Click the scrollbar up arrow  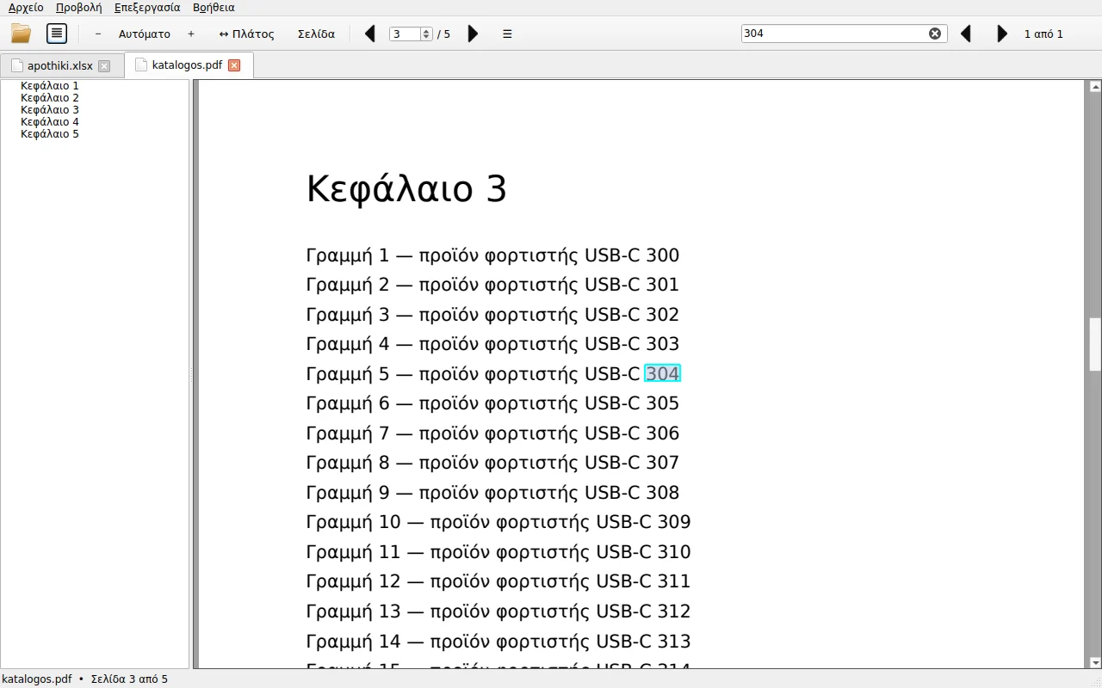pos(1095,87)
